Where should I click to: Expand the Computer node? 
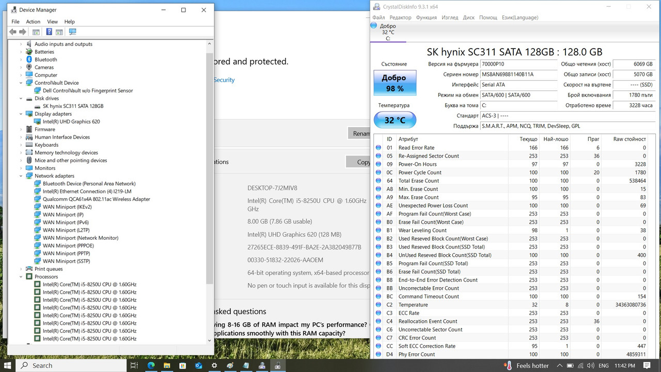click(x=21, y=75)
